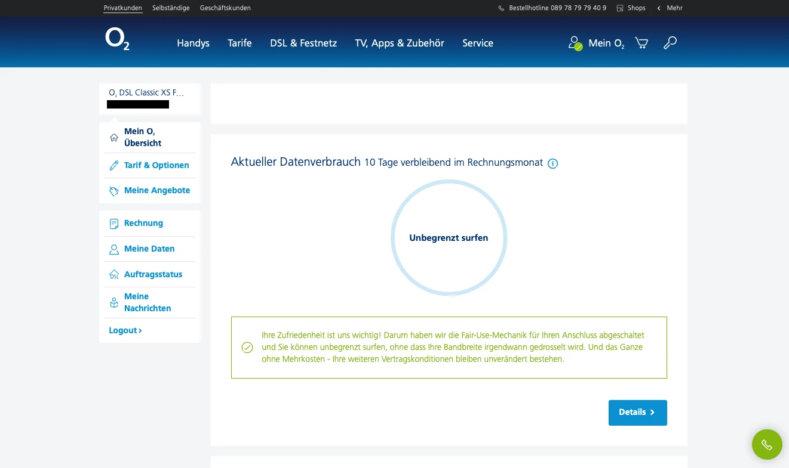Open the TV, Apps & Zubehör menu

pos(400,43)
